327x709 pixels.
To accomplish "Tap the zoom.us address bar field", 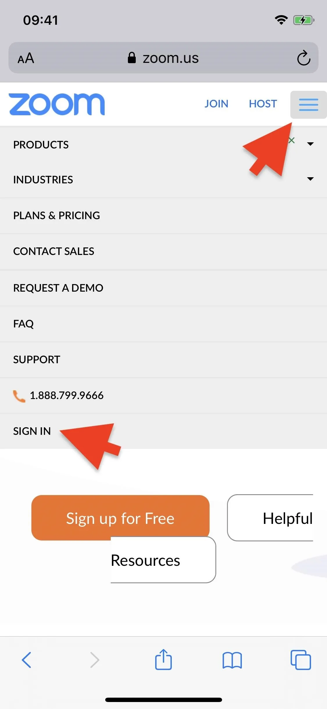I will (x=163, y=58).
